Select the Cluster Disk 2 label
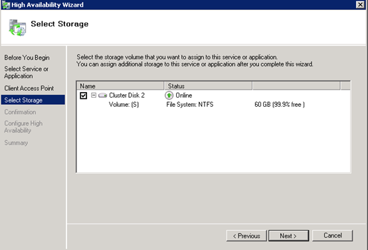This screenshot has width=368, height=250. click(x=127, y=95)
